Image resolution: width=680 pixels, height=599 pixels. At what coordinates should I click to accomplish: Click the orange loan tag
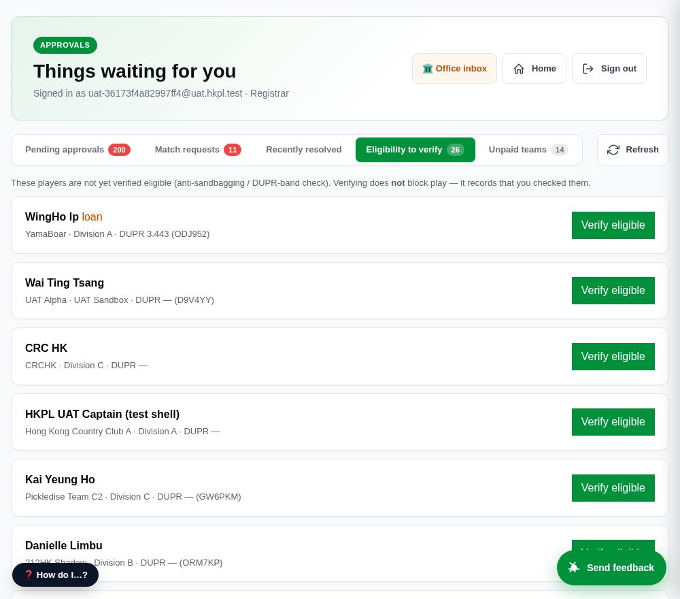92,216
